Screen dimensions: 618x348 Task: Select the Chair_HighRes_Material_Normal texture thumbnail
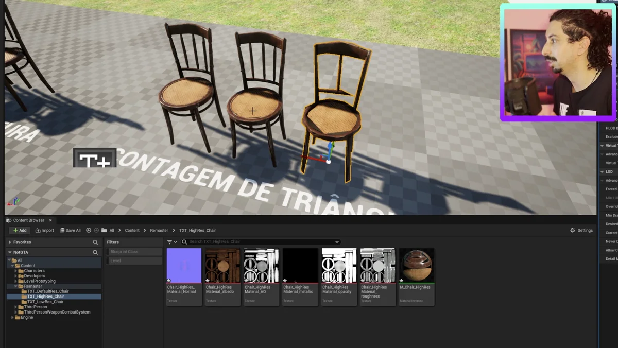184,266
